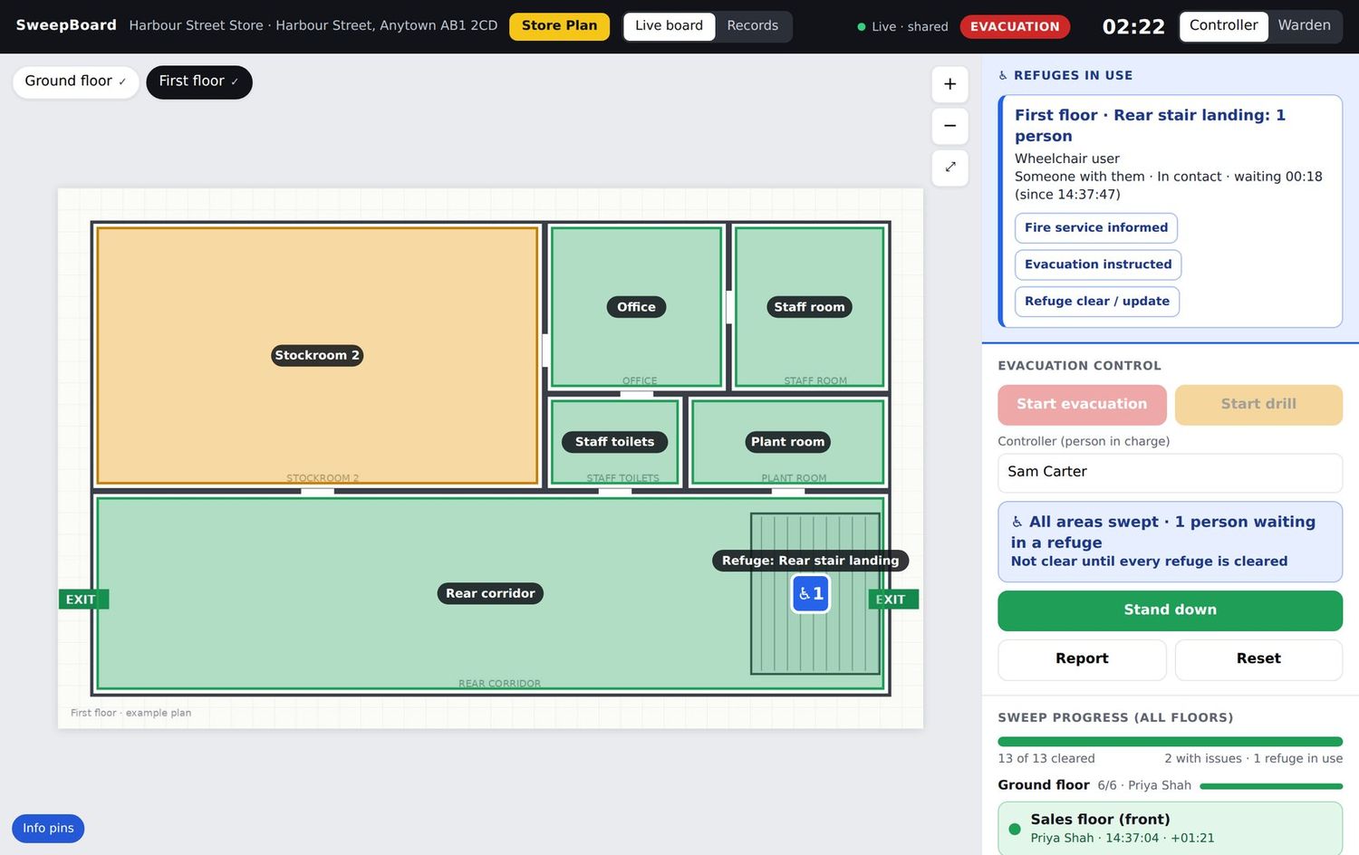Select the Office room on the plan

point(636,307)
